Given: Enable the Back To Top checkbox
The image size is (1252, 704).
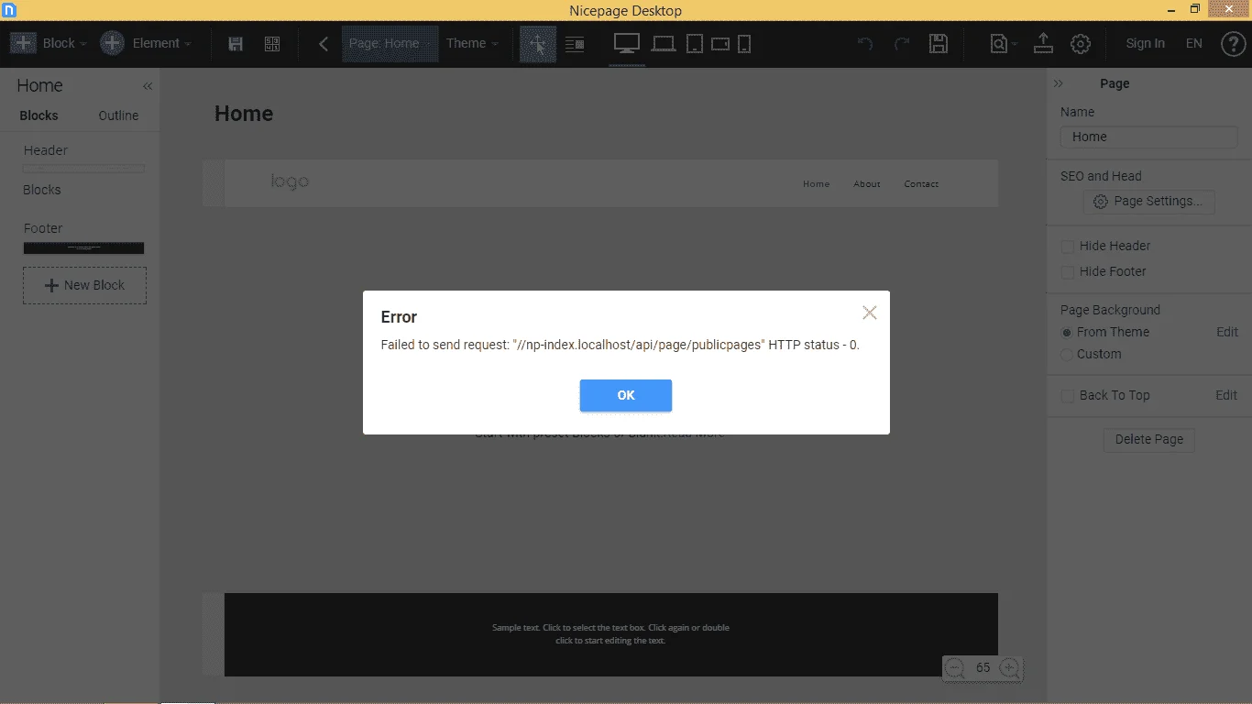Looking at the screenshot, I should click(1067, 396).
